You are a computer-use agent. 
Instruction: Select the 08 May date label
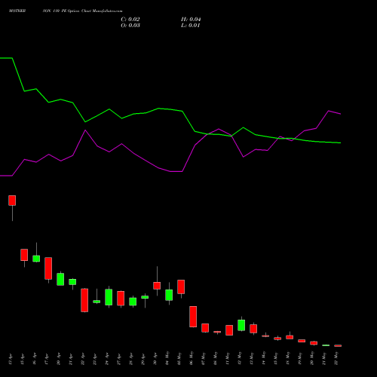click(x=215, y=358)
